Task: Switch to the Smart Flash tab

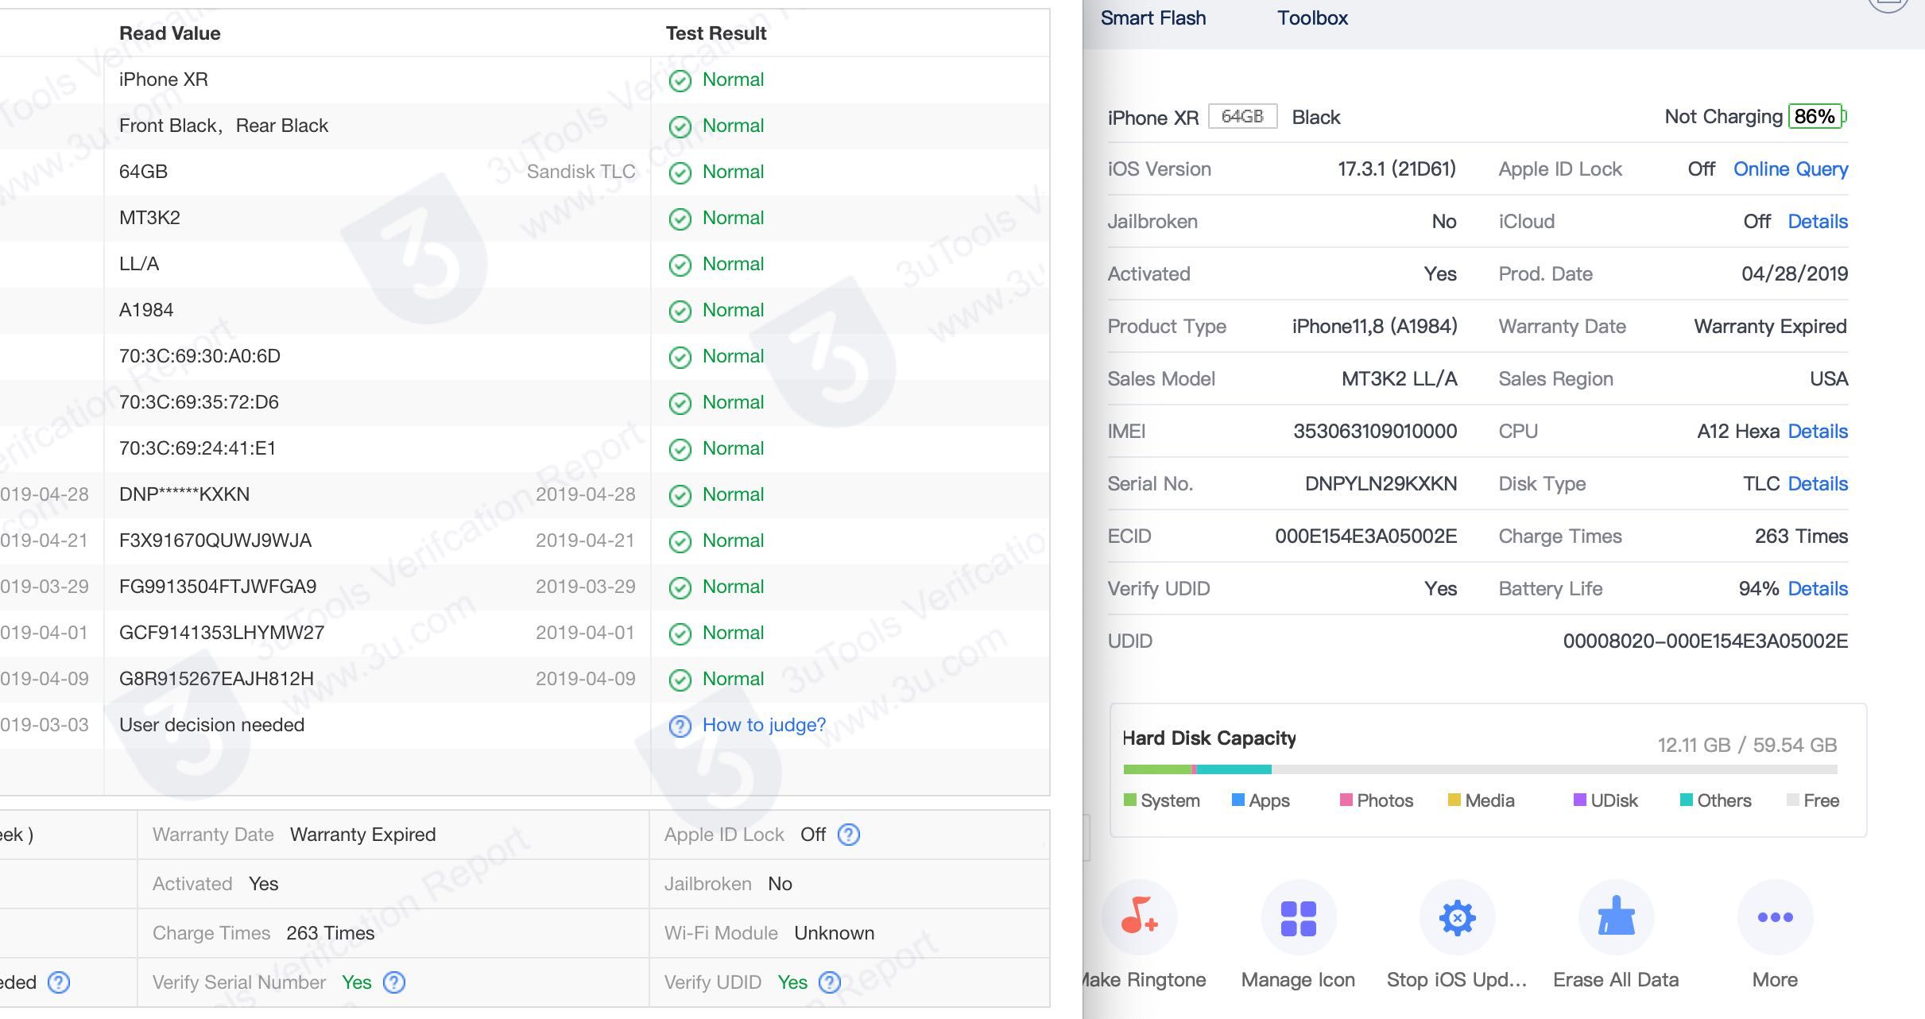Action: tap(1153, 17)
